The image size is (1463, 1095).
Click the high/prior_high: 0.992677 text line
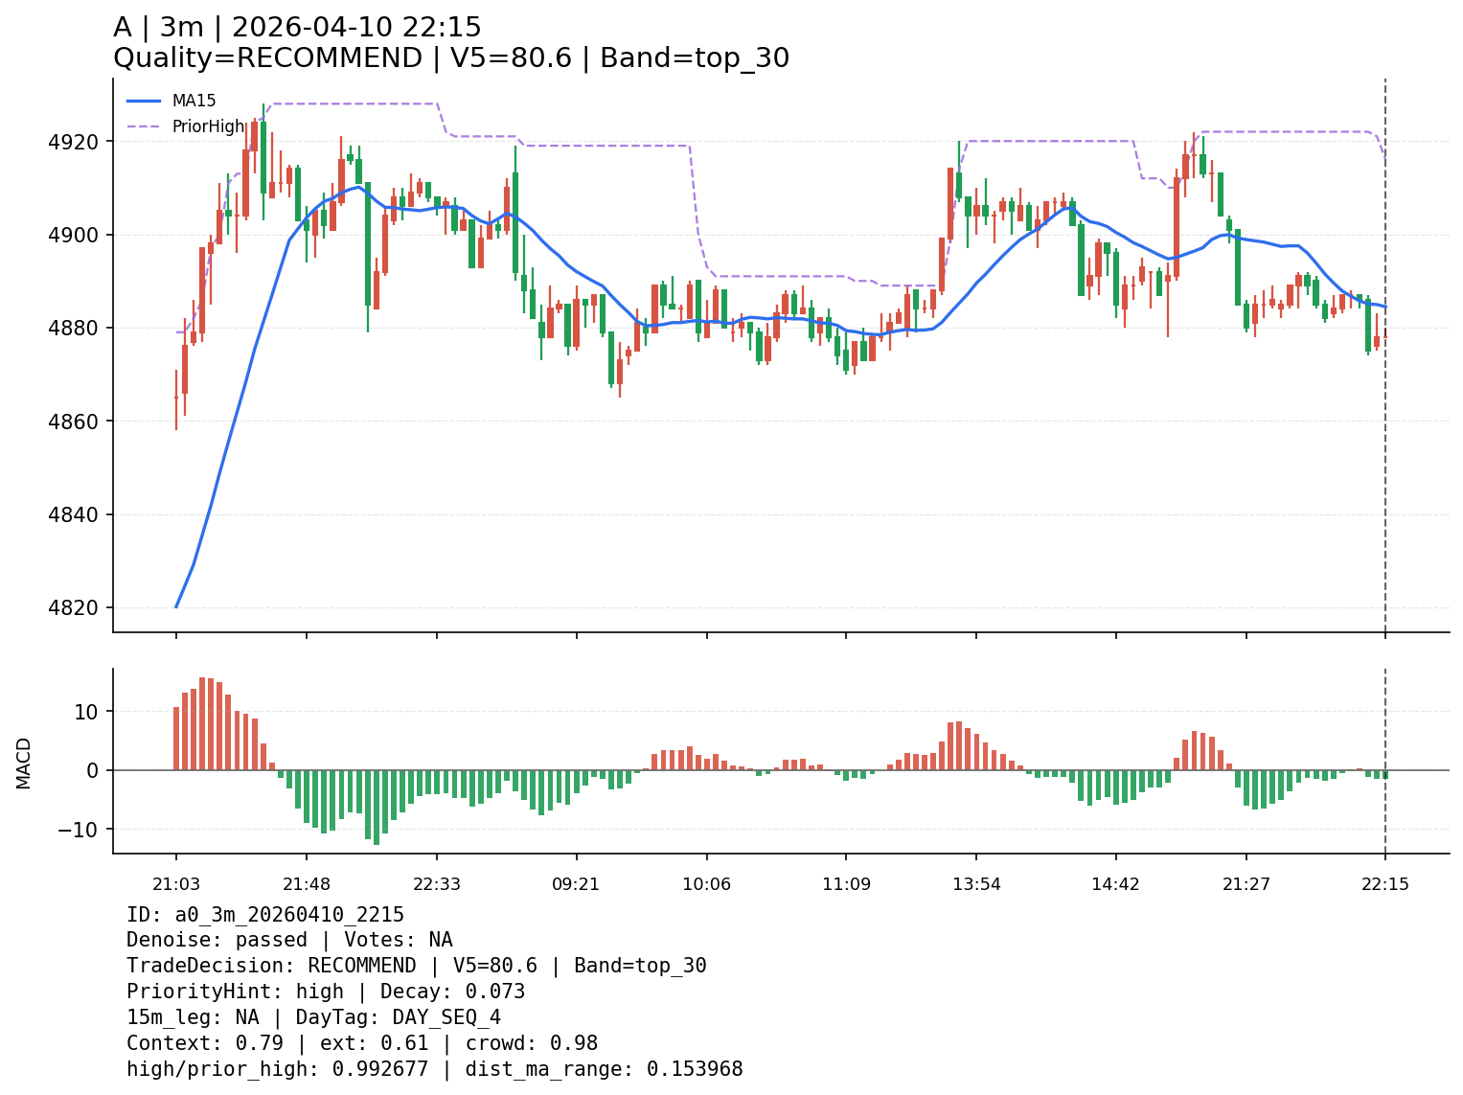[x=434, y=1069]
